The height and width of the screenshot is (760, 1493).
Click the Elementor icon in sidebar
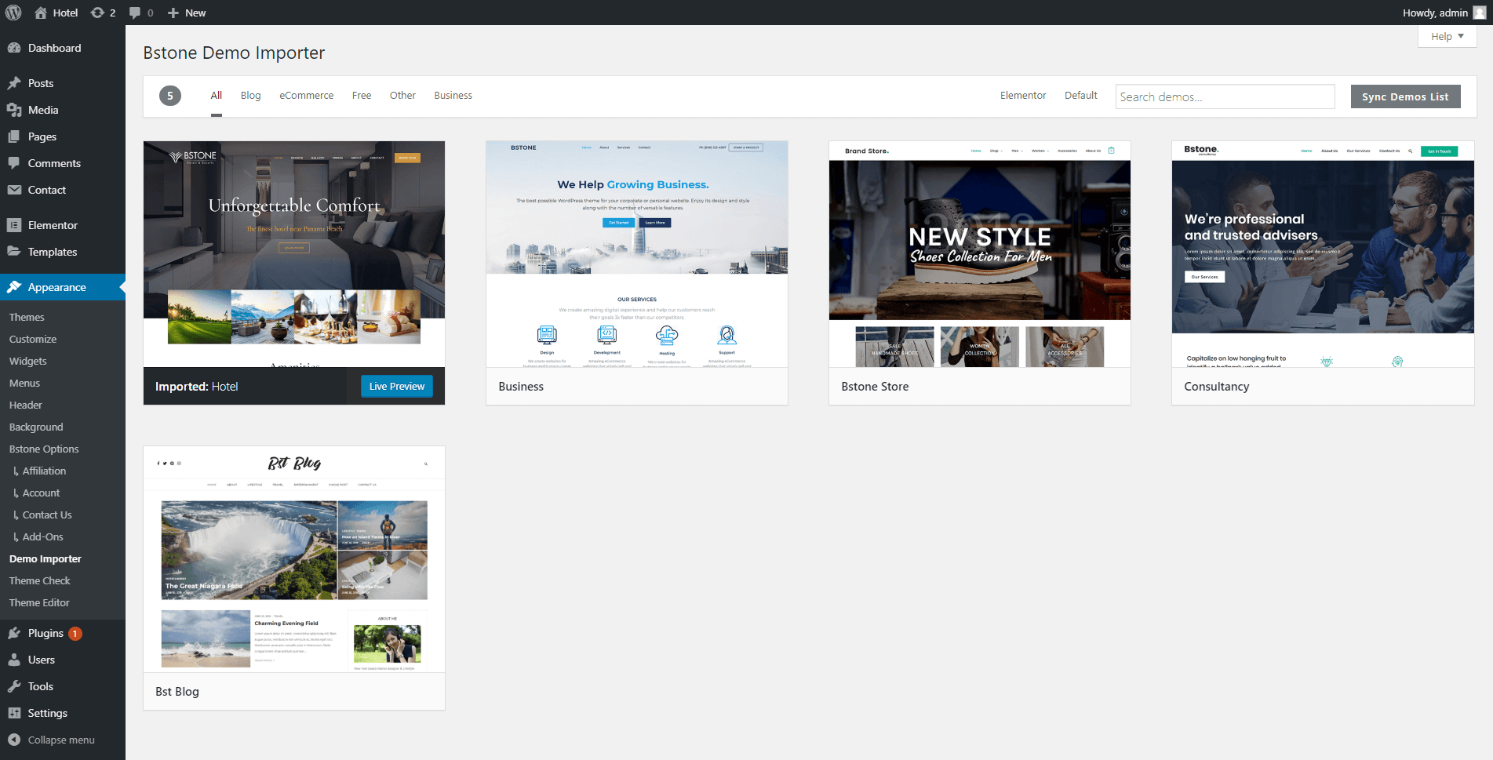14,225
